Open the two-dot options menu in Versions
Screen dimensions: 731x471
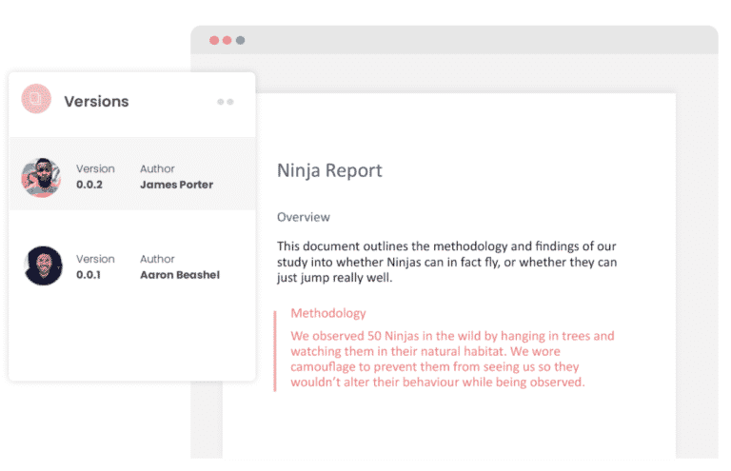coord(225,102)
